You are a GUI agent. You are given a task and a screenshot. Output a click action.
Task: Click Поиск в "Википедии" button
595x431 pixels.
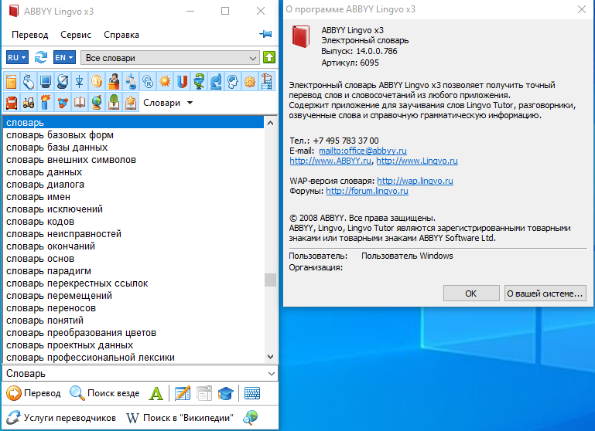tap(180, 417)
